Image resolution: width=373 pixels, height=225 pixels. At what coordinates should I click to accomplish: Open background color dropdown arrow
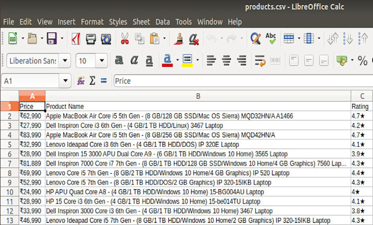pyautogui.click(x=197, y=60)
